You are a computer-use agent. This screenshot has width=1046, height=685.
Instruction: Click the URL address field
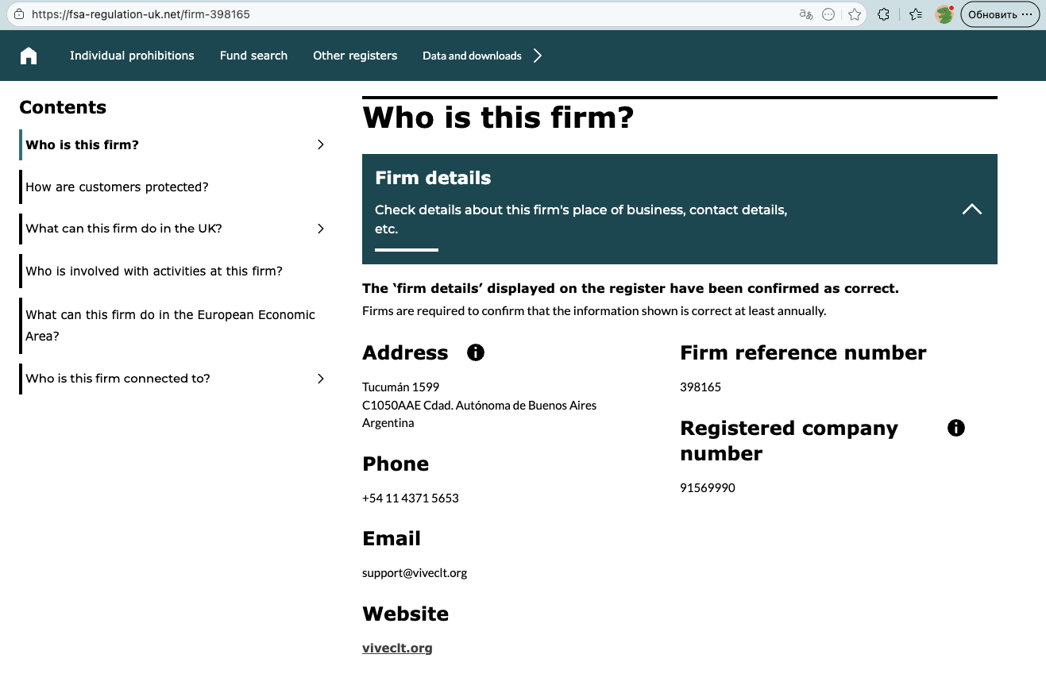pyautogui.click(x=397, y=14)
